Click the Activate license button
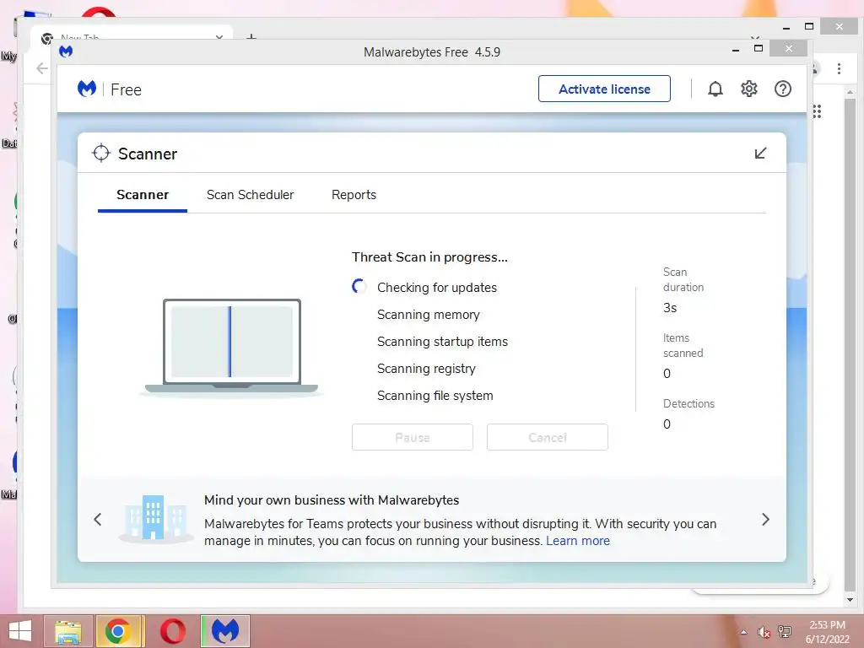 604,89
